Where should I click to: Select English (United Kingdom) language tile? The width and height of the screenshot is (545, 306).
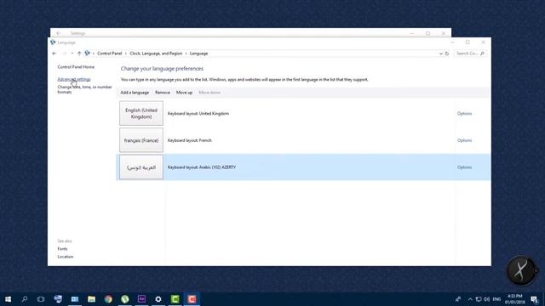pos(141,113)
